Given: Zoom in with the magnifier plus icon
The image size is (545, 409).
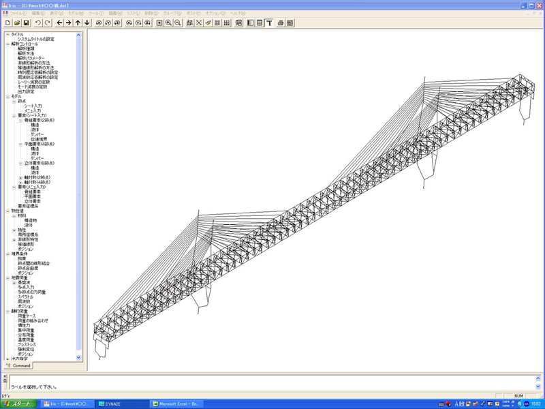Looking at the screenshot, I should (168, 22).
